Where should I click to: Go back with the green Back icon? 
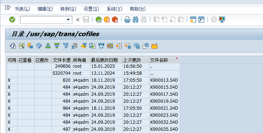[99, 20]
